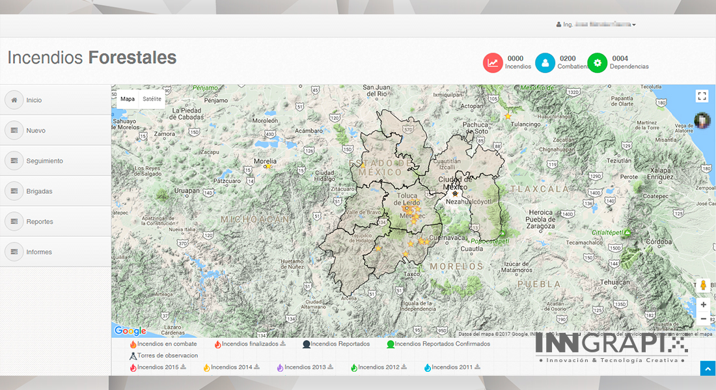The width and height of the screenshot is (716, 390).
Task: Select the Mapa view tab
Action: [128, 99]
